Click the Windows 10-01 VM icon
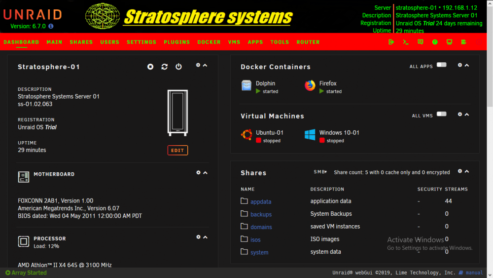 310,134
